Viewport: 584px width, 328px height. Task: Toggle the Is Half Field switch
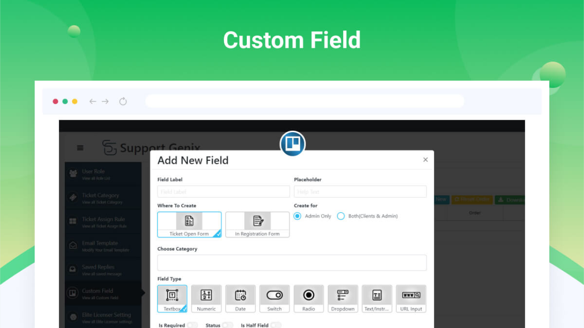(x=276, y=325)
